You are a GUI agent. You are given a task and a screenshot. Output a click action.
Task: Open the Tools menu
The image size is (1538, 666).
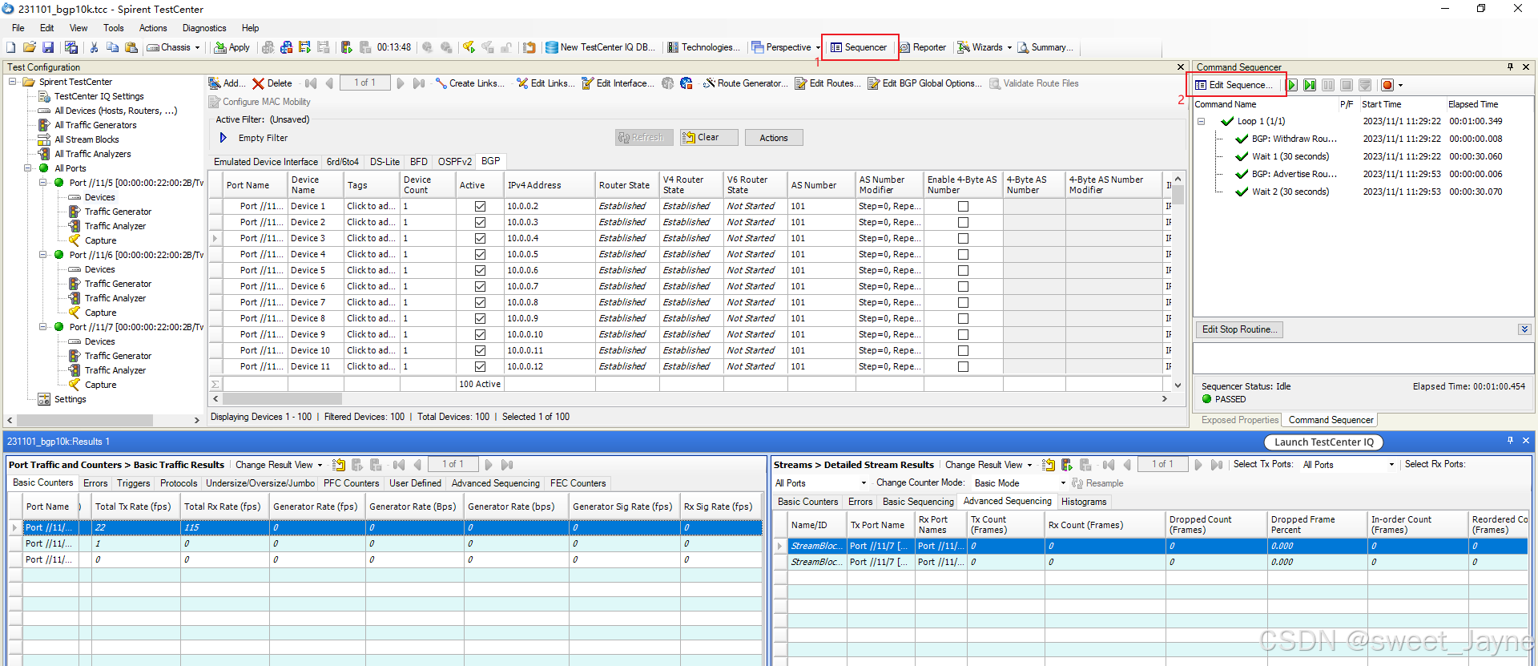pyautogui.click(x=114, y=28)
